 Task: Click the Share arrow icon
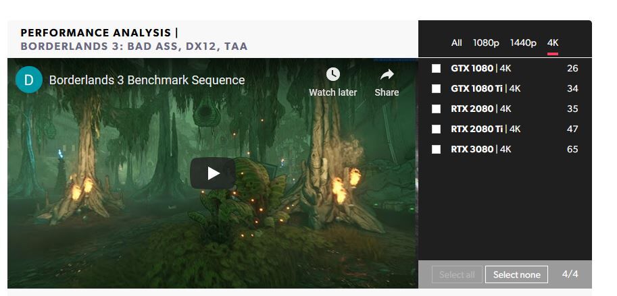tap(387, 75)
